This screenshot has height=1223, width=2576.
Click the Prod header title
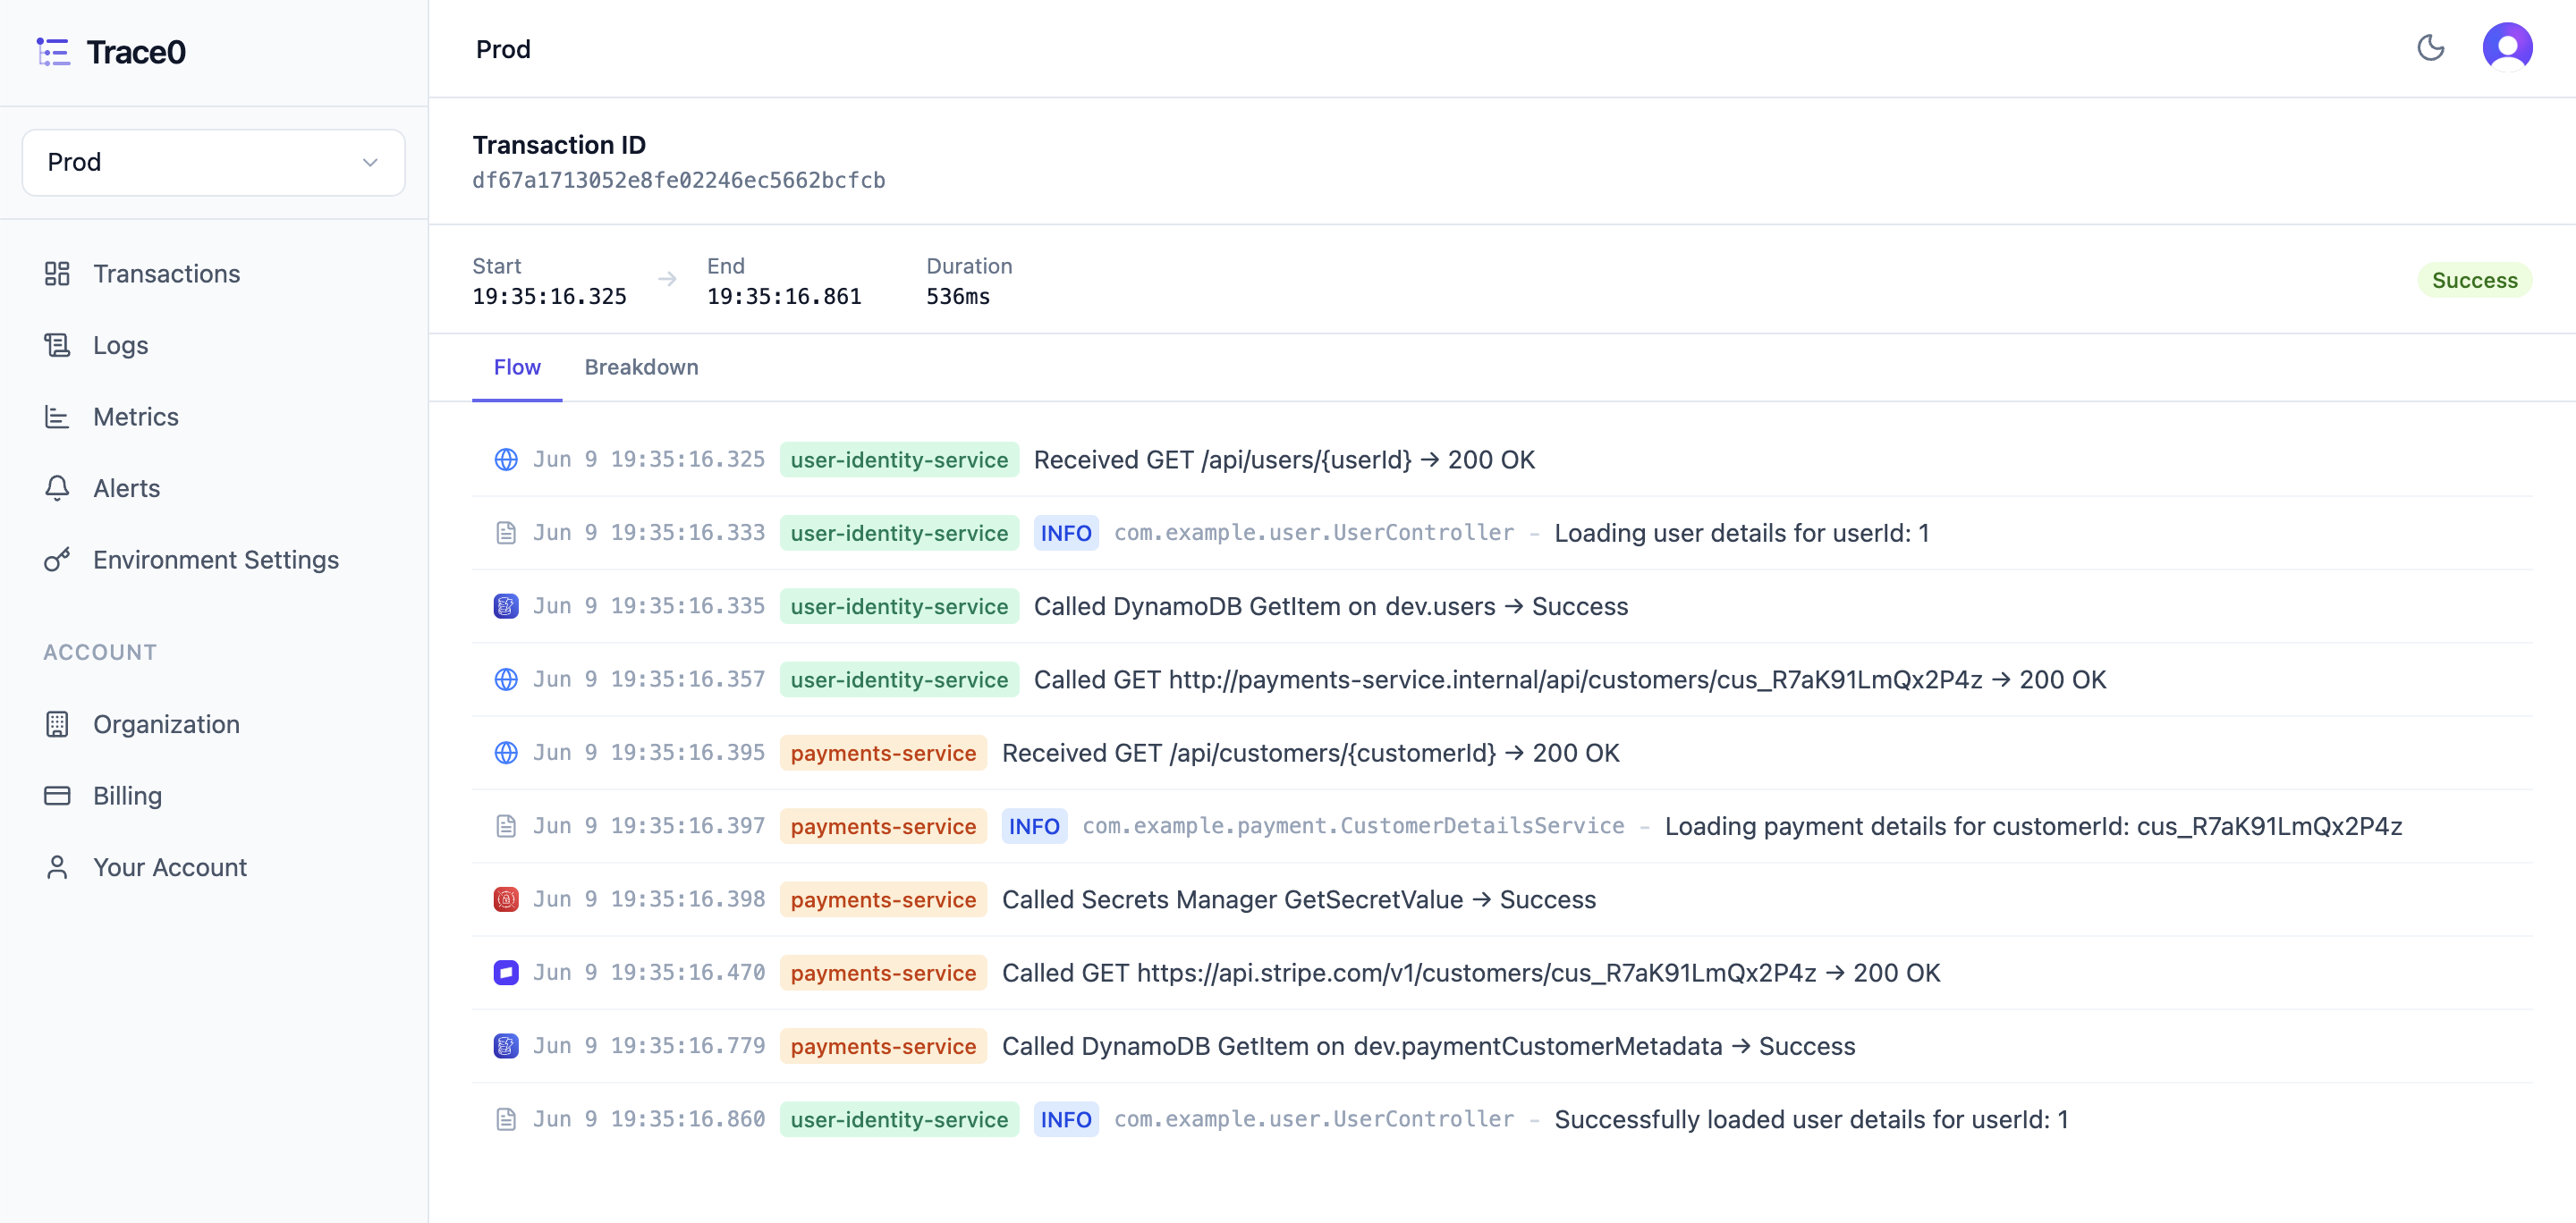[503, 49]
